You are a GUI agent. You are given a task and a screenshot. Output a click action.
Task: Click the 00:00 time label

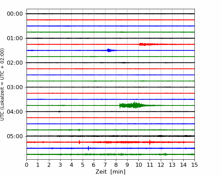[15, 14]
